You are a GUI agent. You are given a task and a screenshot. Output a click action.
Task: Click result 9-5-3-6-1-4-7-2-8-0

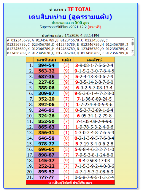point(94,94)
